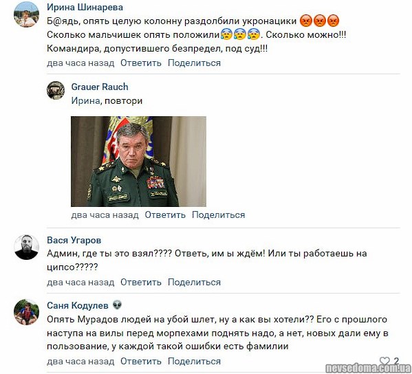Screen dimensions: 412x374
Task: Share Вася Угаров's comment via Поделиться
Action: (194, 283)
